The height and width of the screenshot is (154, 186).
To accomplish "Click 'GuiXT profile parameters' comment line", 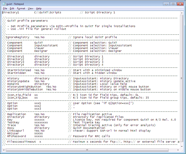I will [x=27, y=21].
